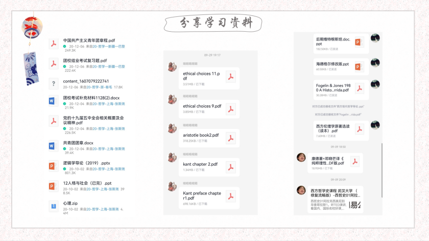Screen dimensions: 429x241
Task: Open the aristotle book2.pdf file message
Action: pyautogui.click(x=209, y=138)
